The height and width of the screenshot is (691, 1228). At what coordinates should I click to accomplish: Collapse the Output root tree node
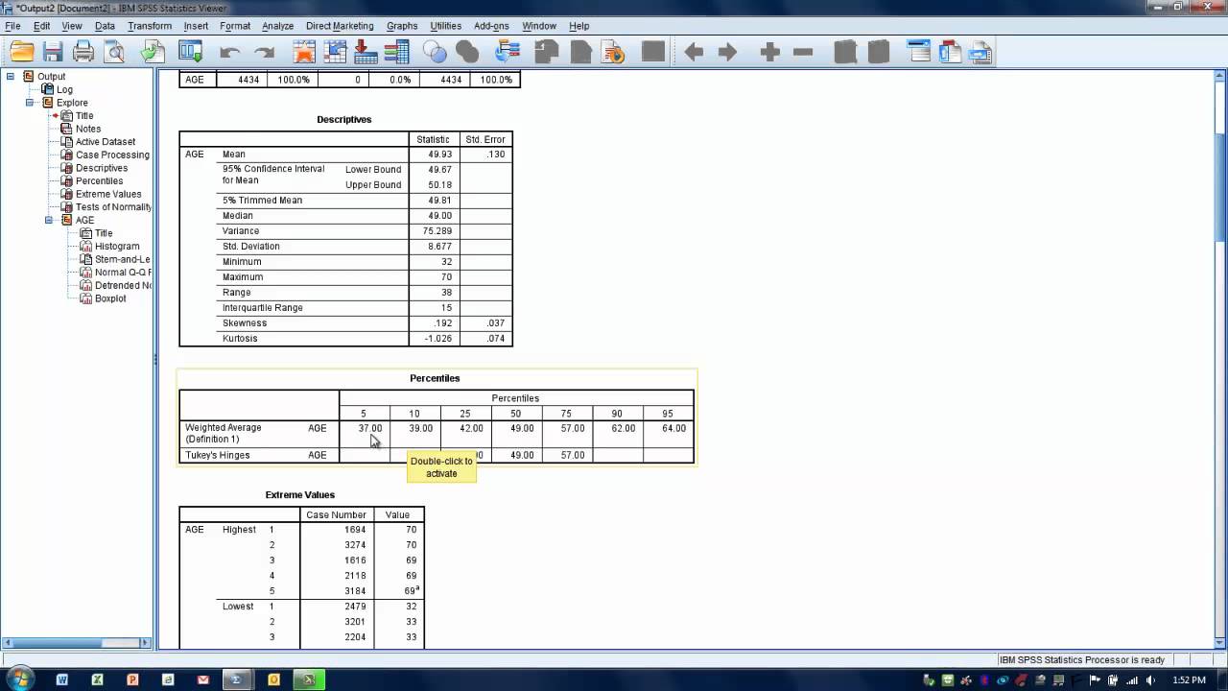tap(11, 77)
